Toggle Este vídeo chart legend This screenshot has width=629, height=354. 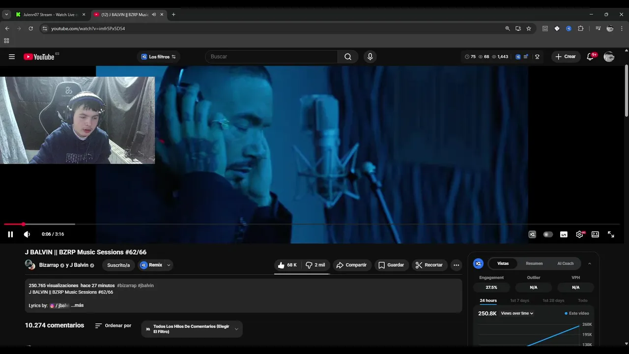click(577, 313)
